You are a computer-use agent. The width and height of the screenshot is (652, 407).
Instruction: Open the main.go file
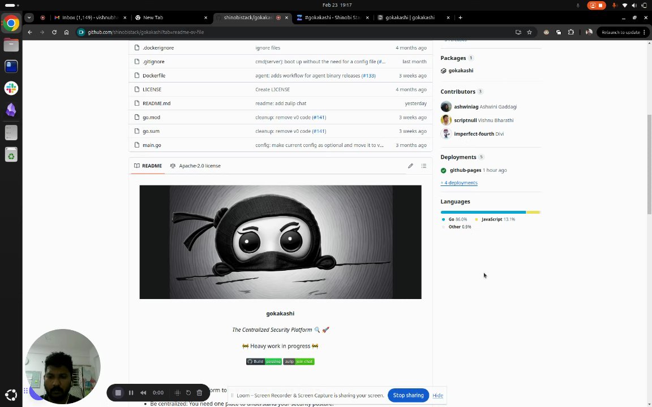[152, 145]
